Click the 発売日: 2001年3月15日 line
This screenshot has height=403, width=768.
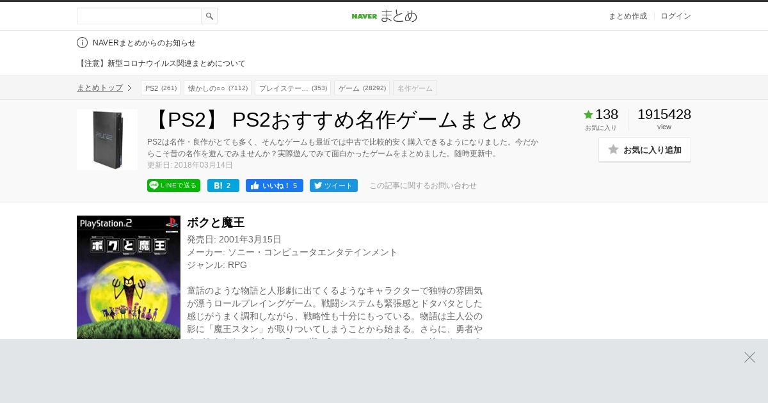[234, 239]
